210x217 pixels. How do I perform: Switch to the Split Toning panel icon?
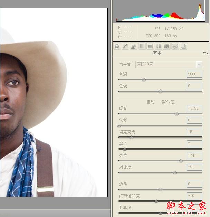pos(150,46)
